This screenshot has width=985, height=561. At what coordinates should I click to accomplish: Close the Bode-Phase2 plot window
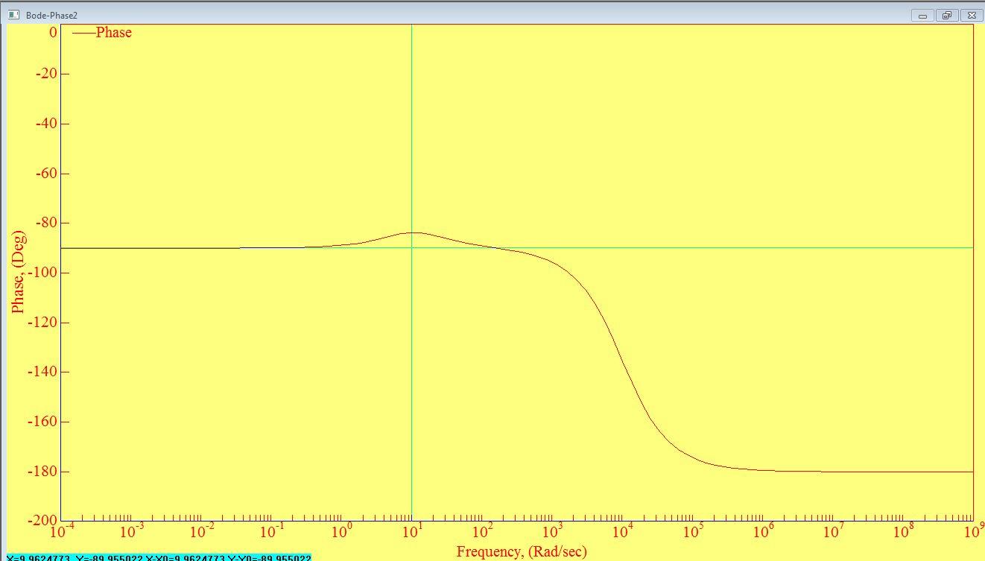(971, 15)
